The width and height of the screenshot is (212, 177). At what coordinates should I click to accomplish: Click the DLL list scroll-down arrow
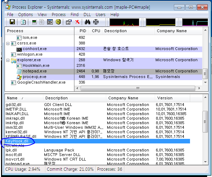205,162
